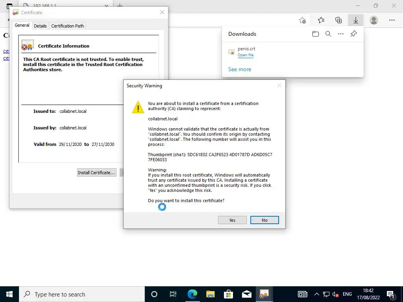Screen dimensions: 403x302
Task: Click See more in Downloads panel
Action: pyautogui.click(x=240, y=69)
